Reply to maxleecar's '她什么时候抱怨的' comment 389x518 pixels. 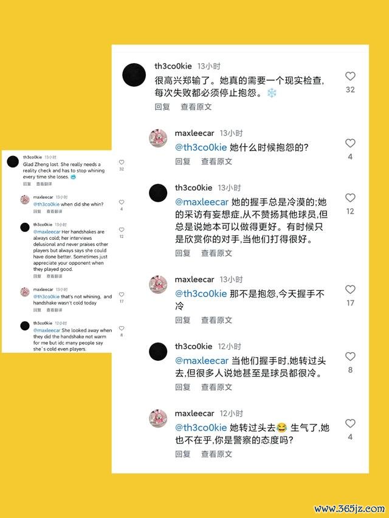tap(182, 162)
